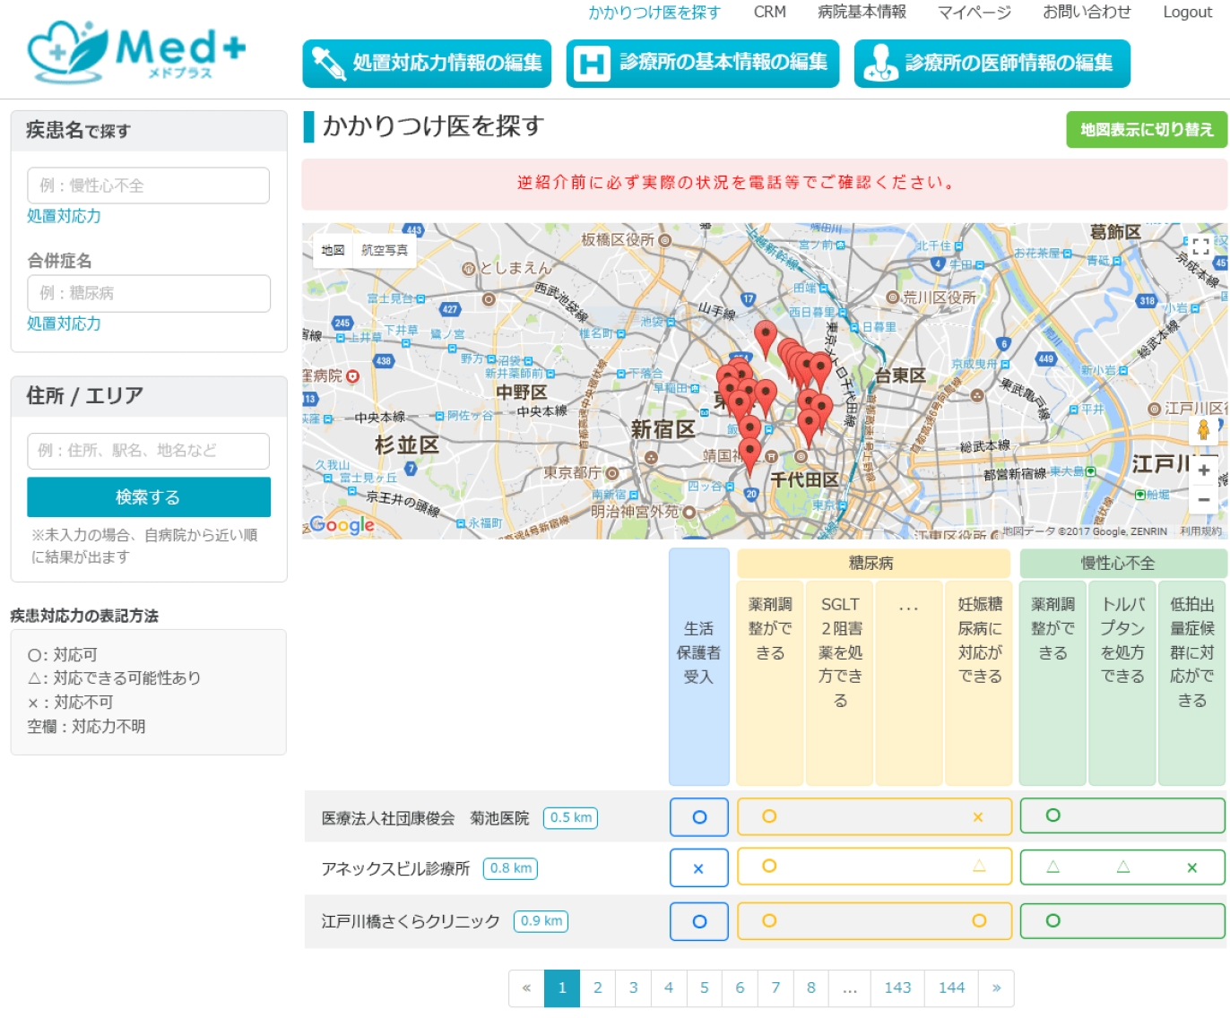
Task: Focus the 住所 / エリア input field
Action: coord(148,451)
